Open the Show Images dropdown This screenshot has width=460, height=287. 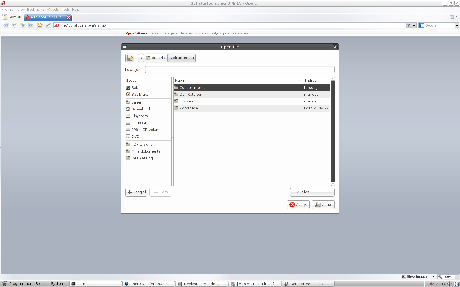pyautogui.click(x=433, y=277)
